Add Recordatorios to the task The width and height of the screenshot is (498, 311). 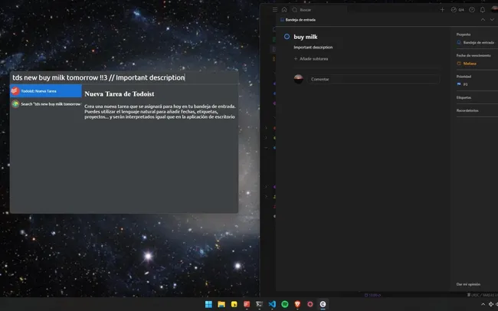click(x=467, y=110)
